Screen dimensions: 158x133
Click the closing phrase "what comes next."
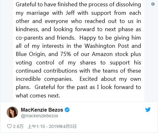coord(38,96)
